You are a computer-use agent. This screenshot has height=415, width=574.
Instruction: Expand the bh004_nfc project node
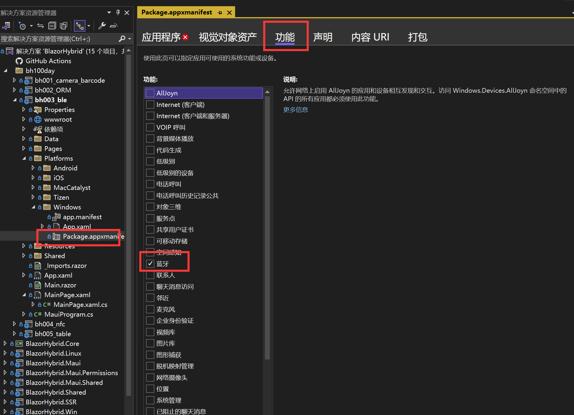click(14, 324)
